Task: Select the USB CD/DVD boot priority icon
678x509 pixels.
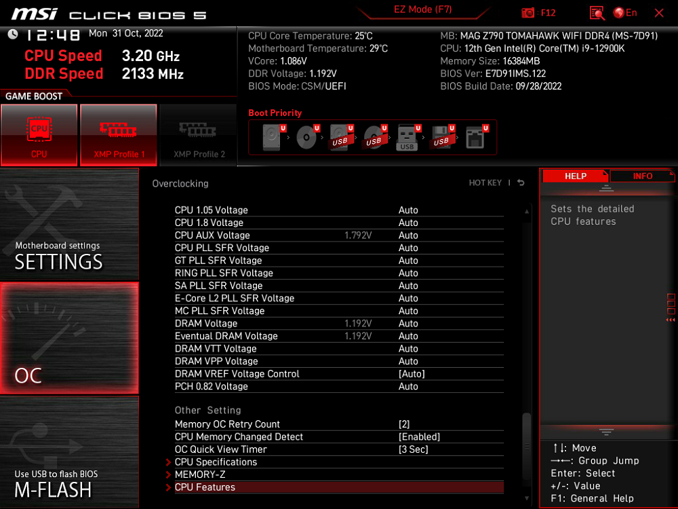Action: (376, 137)
